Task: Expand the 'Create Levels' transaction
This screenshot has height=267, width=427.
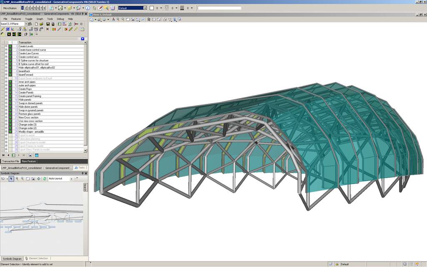Action: pyautogui.click(x=6, y=46)
